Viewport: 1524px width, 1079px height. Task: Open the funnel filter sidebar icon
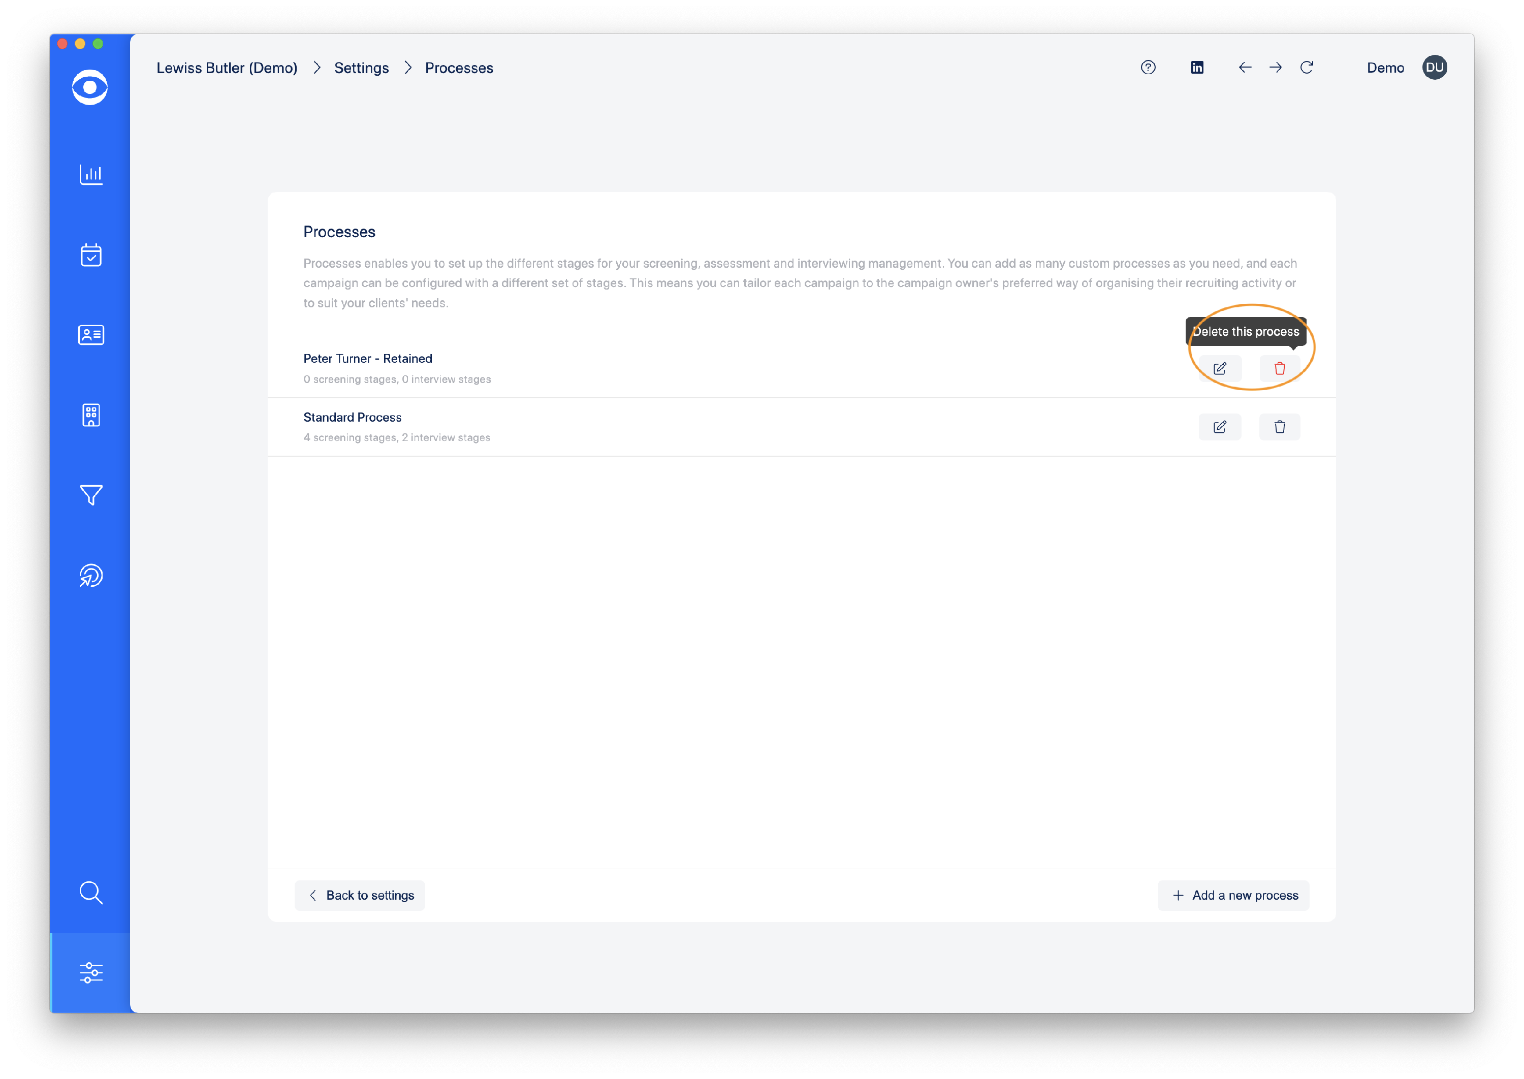(91, 495)
